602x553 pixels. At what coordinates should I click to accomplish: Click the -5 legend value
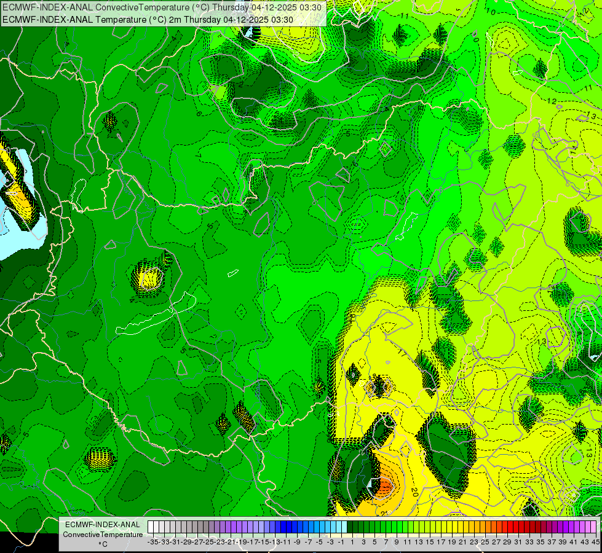point(319,543)
